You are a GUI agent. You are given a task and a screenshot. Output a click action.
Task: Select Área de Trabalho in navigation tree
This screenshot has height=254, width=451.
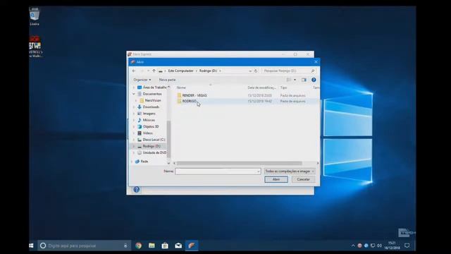[154, 87]
